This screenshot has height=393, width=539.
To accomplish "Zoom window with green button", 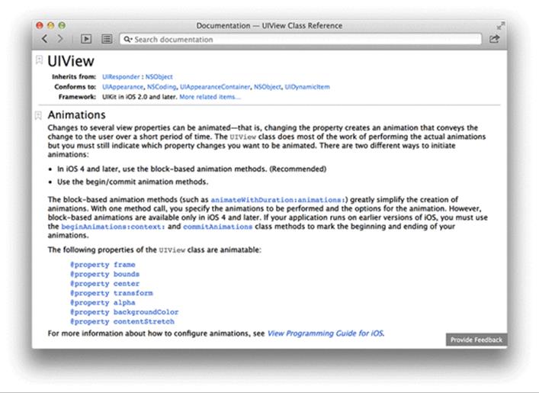I will [62, 25].
